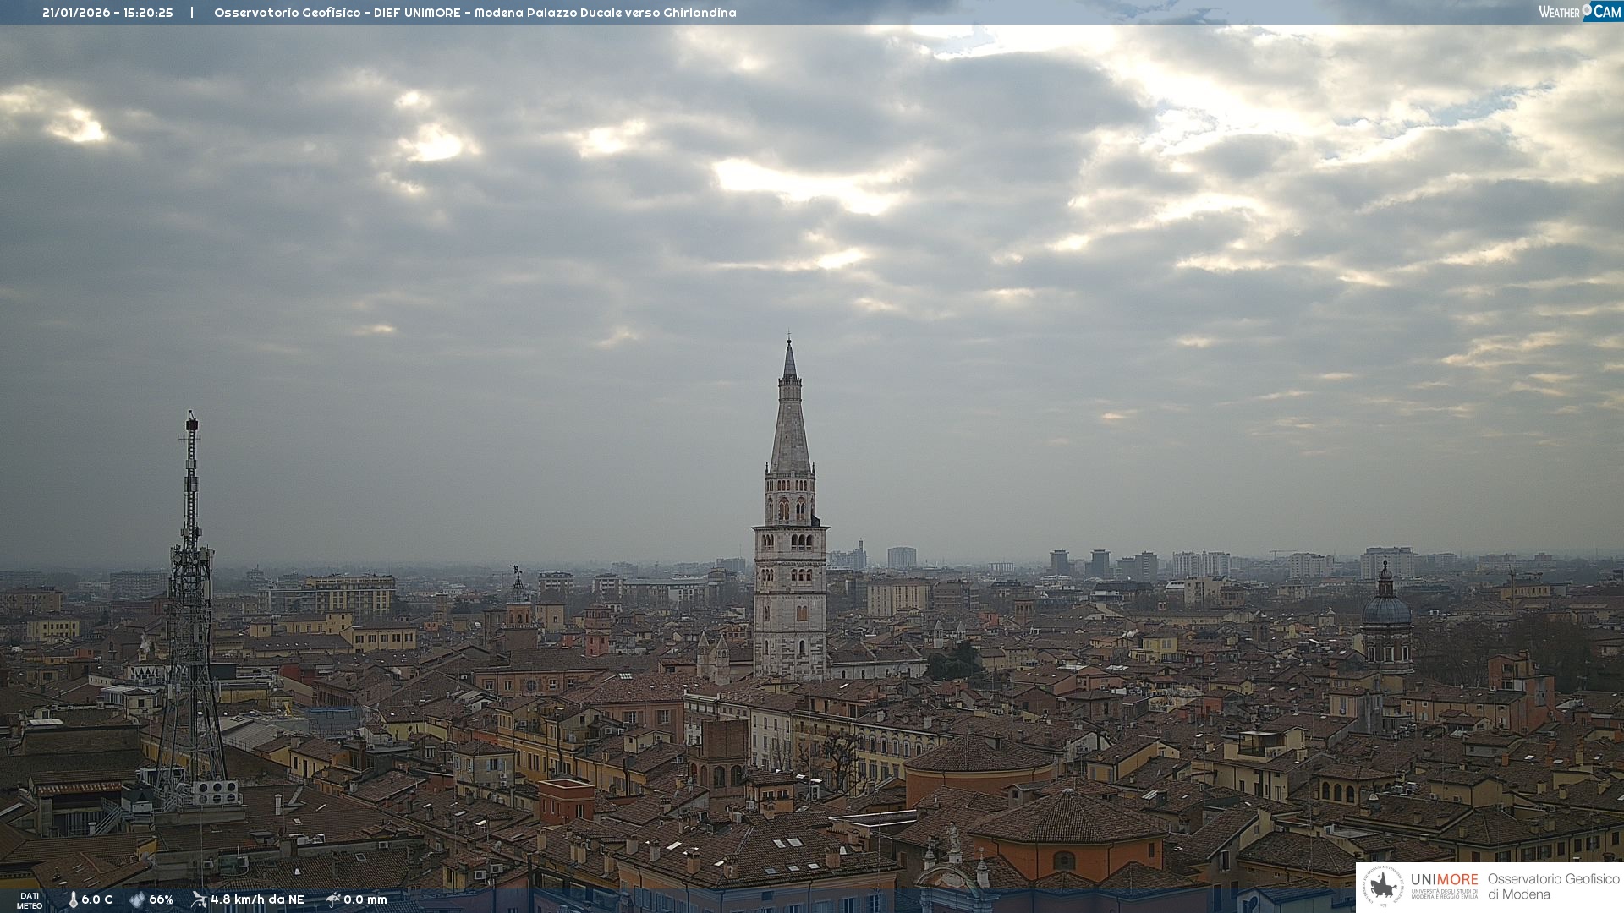The height and width of the screenshot is (913, 1624).
Task: Click the UNIMORE wordmark text
Action: point(1444,879)
